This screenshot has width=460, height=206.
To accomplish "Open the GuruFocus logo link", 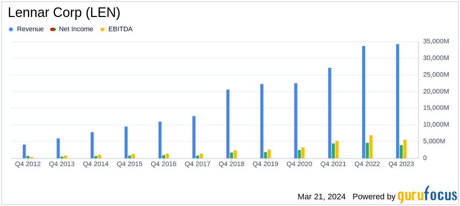I will click(427, 195).
